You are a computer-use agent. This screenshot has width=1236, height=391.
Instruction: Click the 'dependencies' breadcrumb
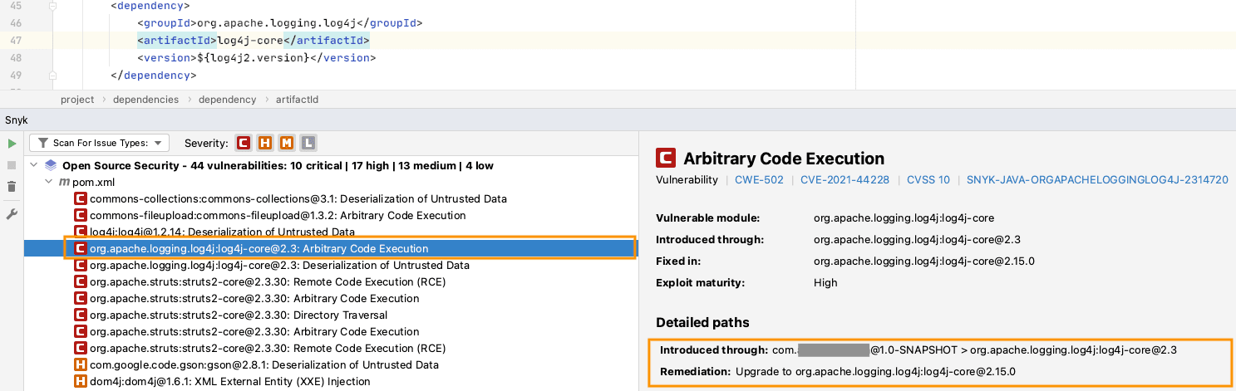point(146,100)
